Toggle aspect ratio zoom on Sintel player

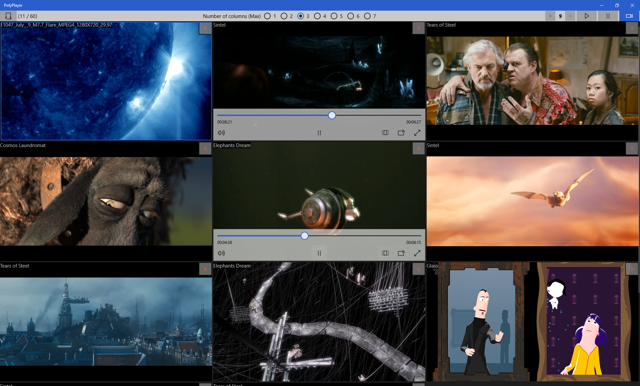point(385,133)
